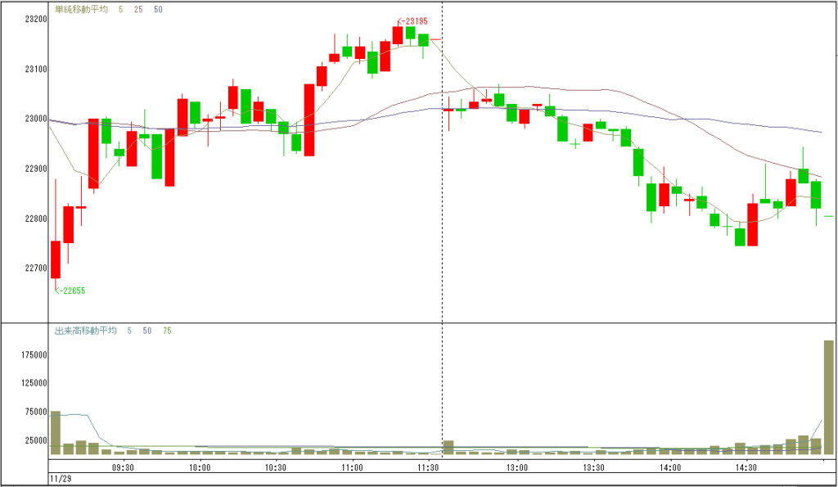Click the 175000 volume axis label

[34, 355]
